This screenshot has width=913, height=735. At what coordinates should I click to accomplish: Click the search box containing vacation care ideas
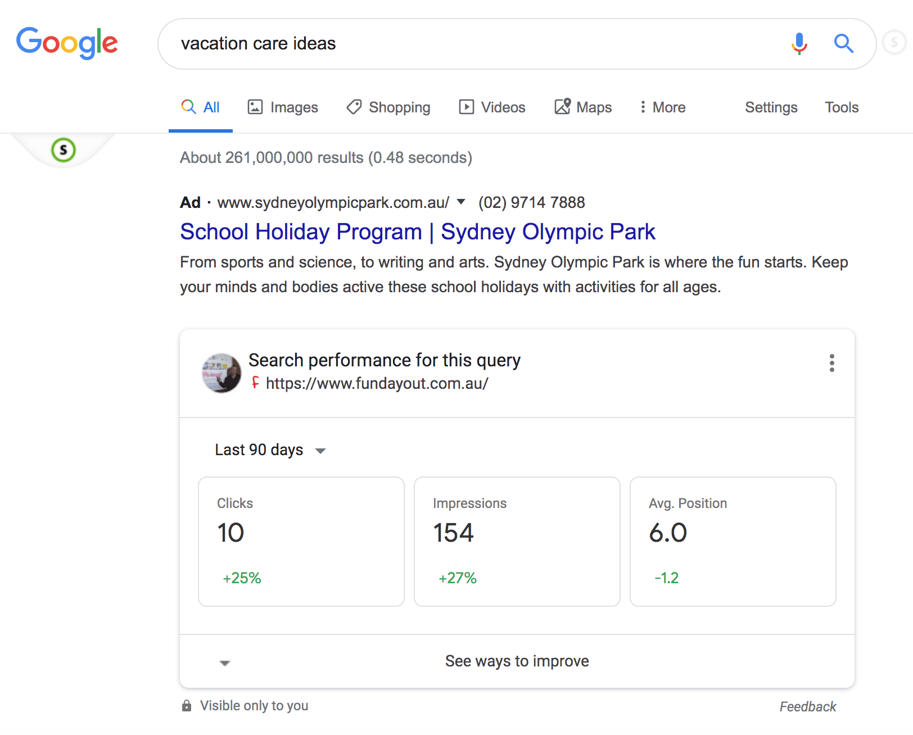pos(472,44)
